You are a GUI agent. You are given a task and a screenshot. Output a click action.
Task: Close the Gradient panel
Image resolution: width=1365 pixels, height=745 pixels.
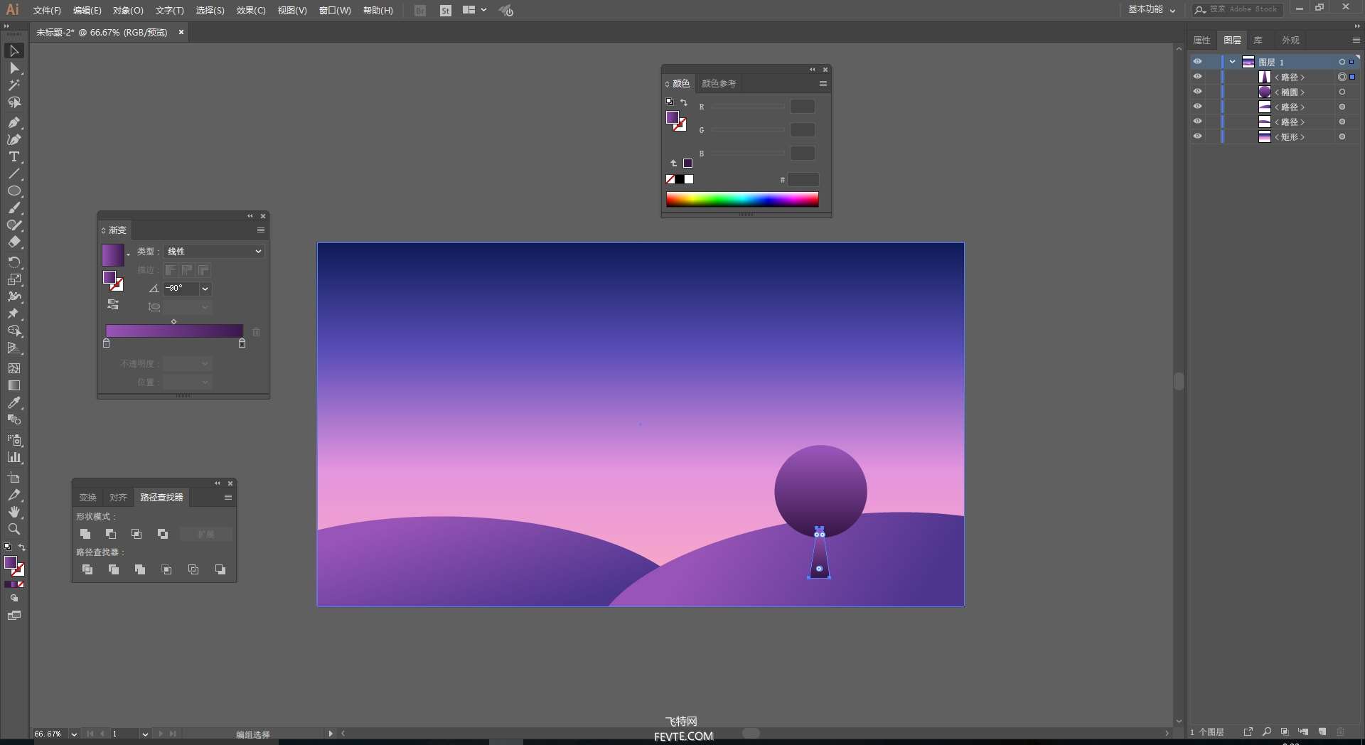pyautogui.click(x=263, y=216)
